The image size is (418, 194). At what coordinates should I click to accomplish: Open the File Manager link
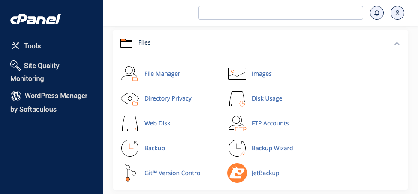(x=162, y=74)
